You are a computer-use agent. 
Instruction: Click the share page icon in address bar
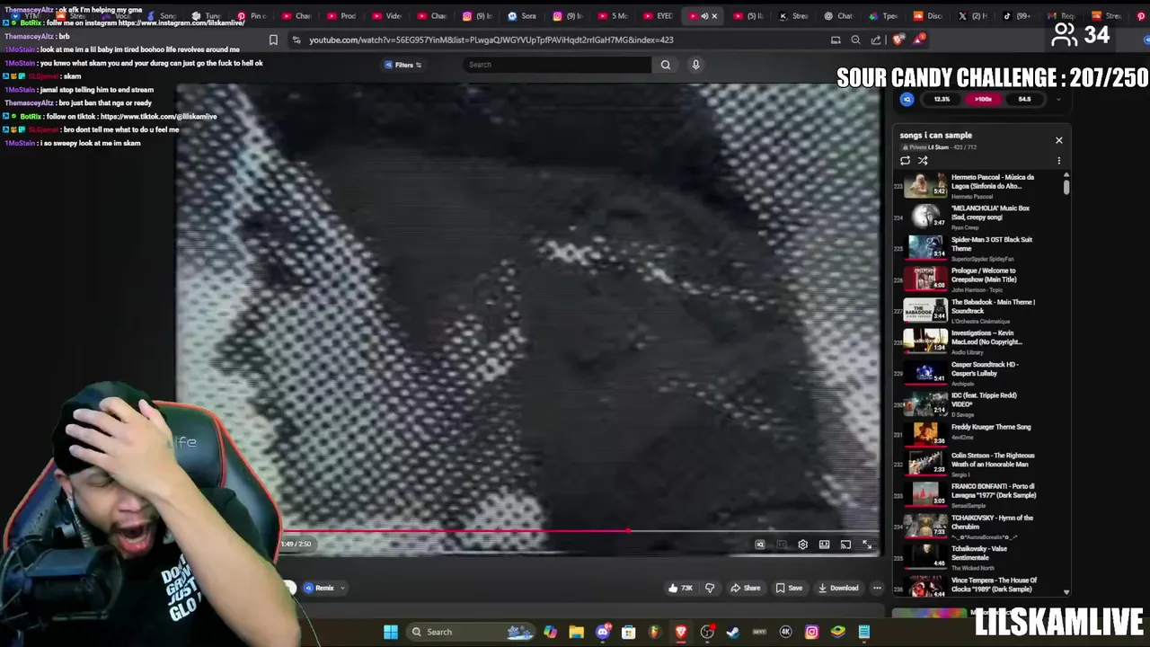coord(876,40)
